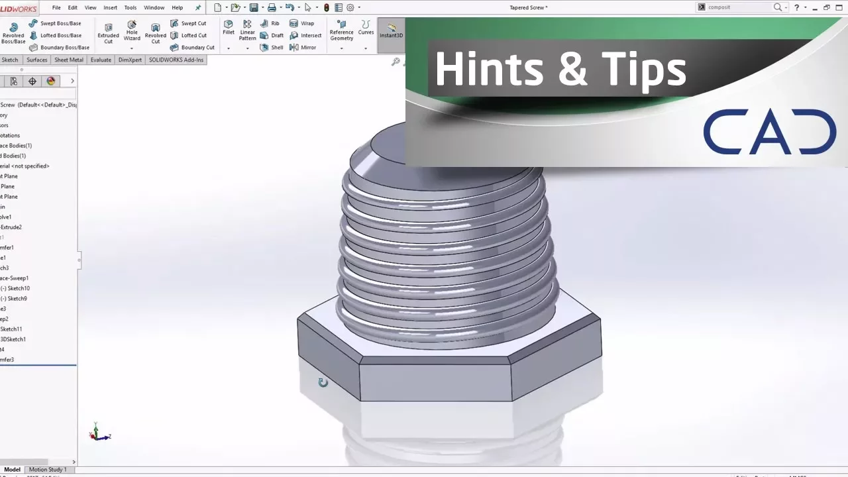Rebuild model with traffic light icon
Viewport: 848px width, 477px height.
coord(327,7)
